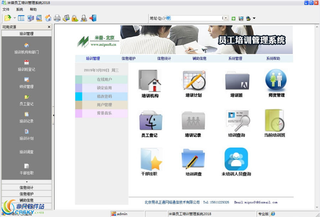The image size is (320, 217).
Task: Click the 在线用户 button
Action: (101, 79)
